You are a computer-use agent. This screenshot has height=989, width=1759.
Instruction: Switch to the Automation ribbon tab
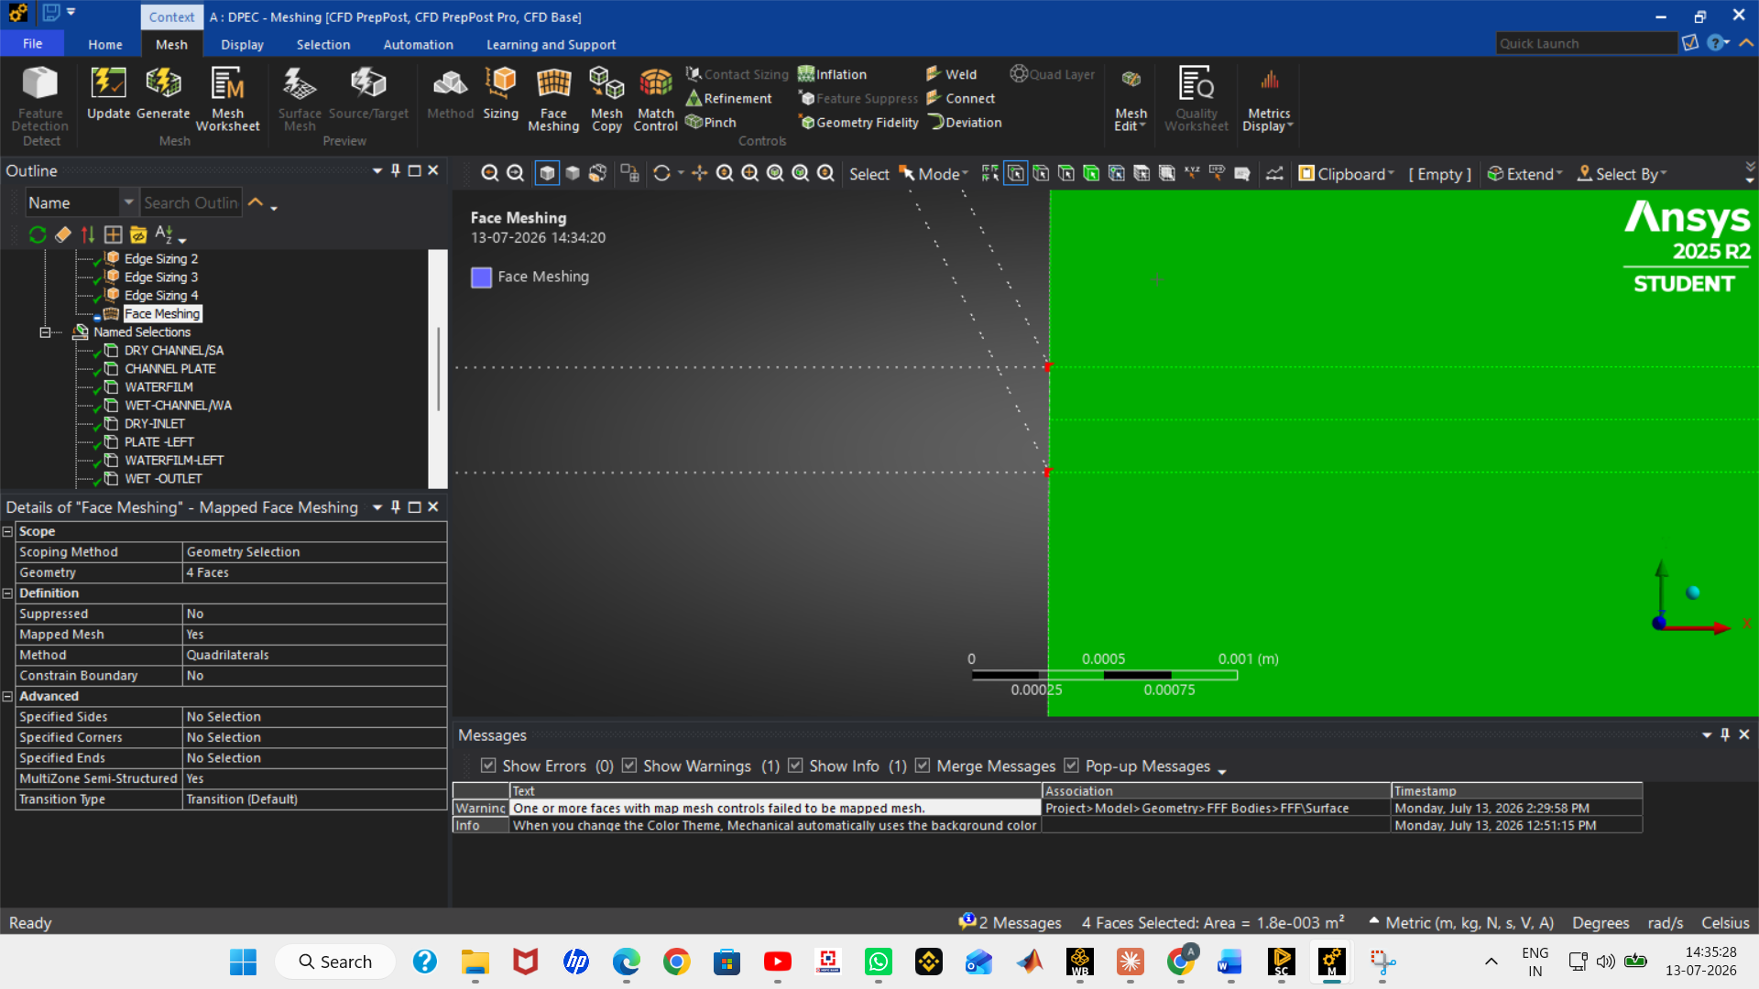tap(418, 44)
